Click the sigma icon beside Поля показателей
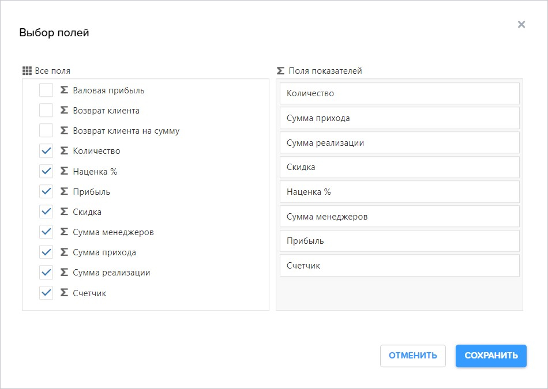Image resolution: width=548 pixels, height=389 pixels. (280, 71)
